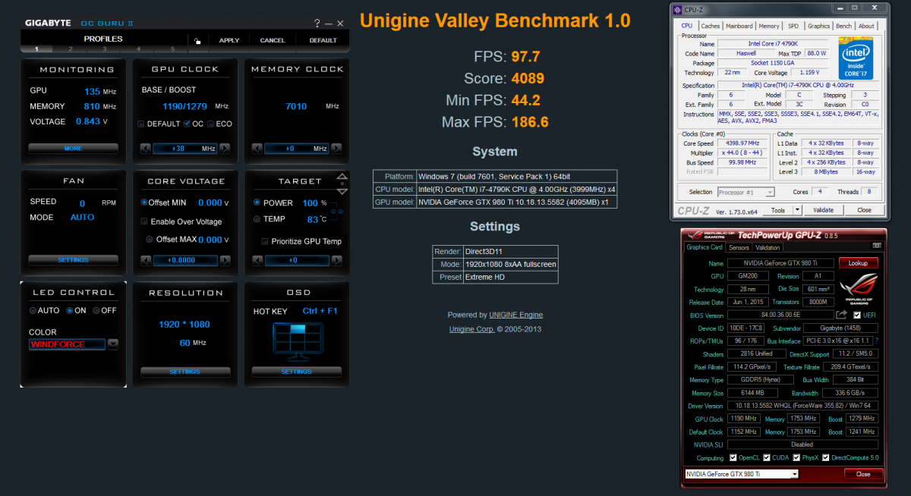
Task: Check the DEFAULT clock mode checkbox
Action: point(141,124)
